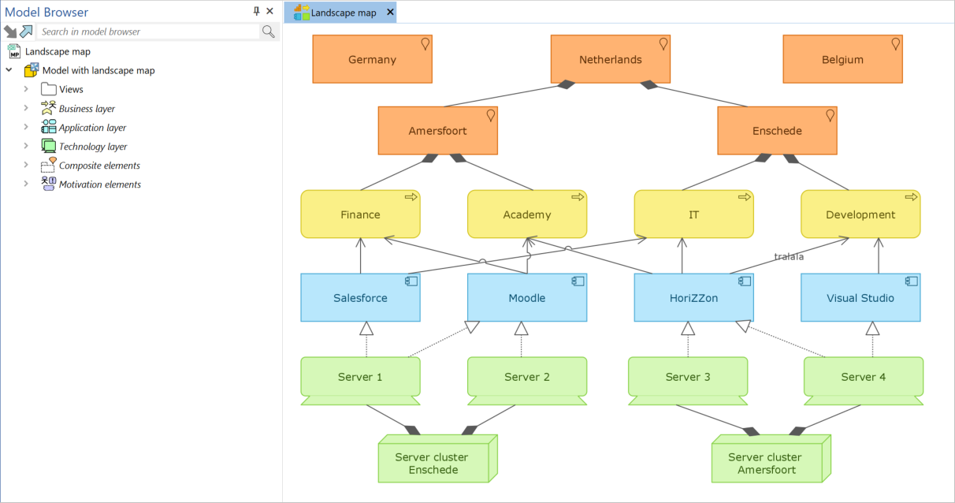The image size is (955, 503).
Task: Expand the Application layer node
Action: tap(26, 127)
